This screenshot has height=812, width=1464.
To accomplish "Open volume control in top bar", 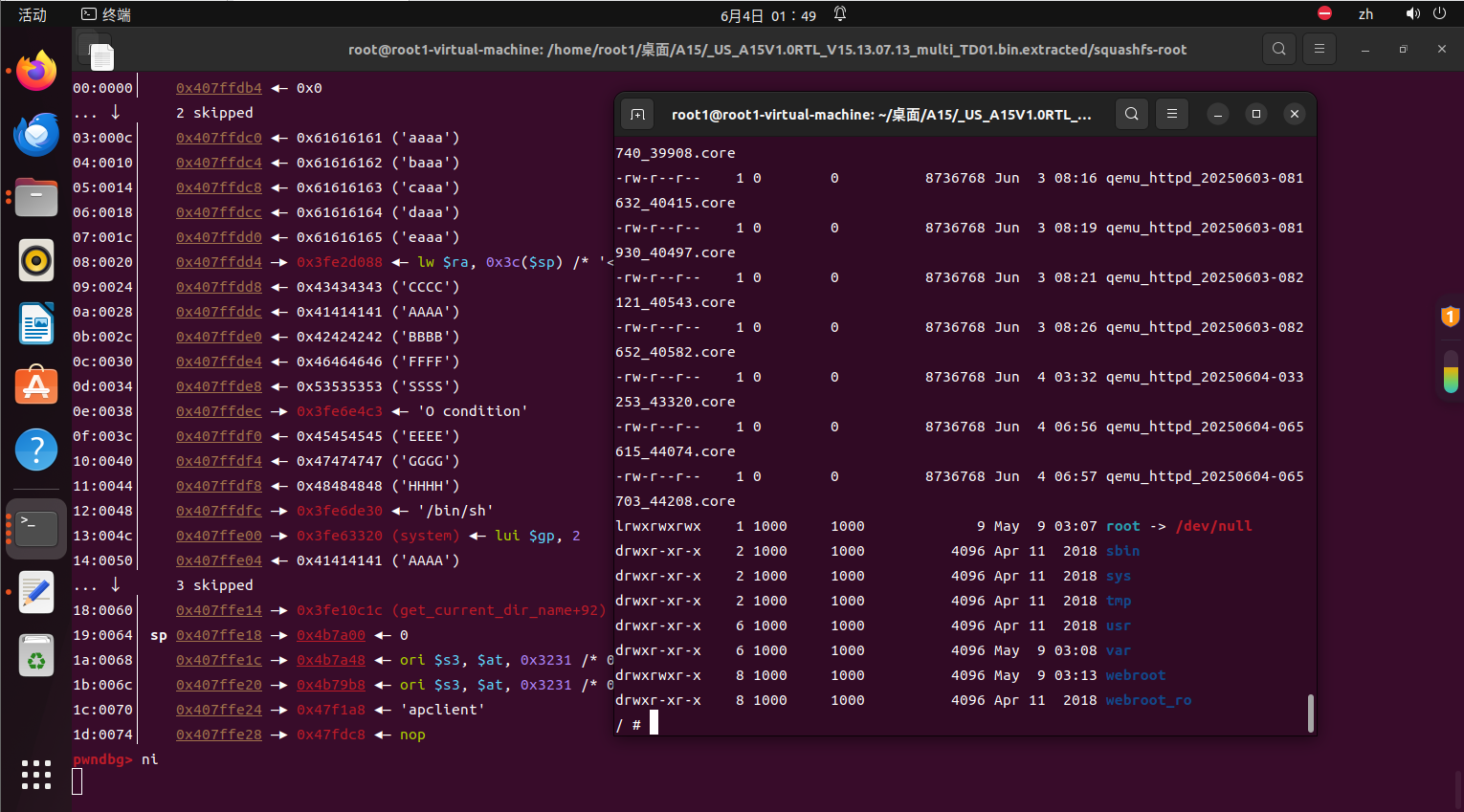I will tap(1412, 13).
